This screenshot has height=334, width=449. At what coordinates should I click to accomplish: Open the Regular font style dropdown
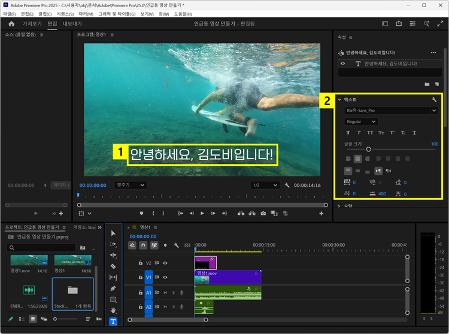click(361, 122)
